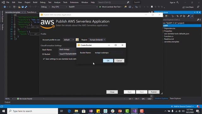Click the Solution Explorer pending changes filter icon
This screenshot has height=114, width=202.
(173, 16)
